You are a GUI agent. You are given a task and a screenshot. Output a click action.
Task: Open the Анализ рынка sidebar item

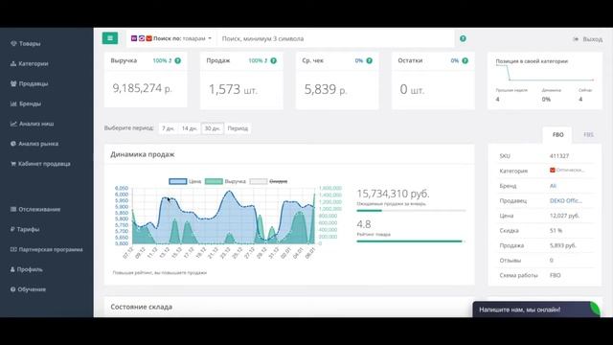click(x=34, y=144)
